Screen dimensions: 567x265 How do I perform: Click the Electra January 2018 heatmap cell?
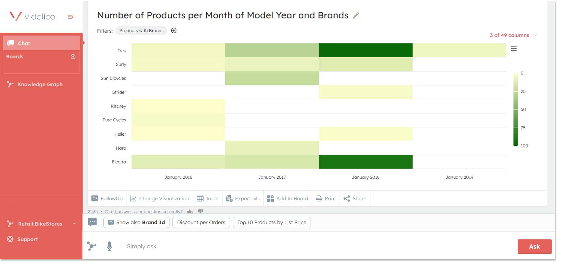point(366,162)
